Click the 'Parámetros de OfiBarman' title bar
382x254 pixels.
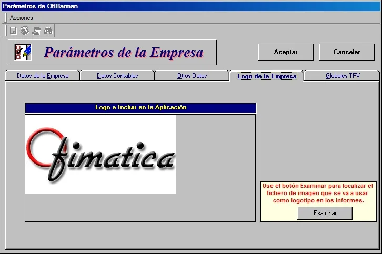[191, 6]
